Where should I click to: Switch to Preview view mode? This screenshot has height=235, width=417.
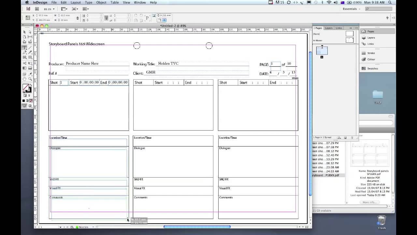click(30, 106)
